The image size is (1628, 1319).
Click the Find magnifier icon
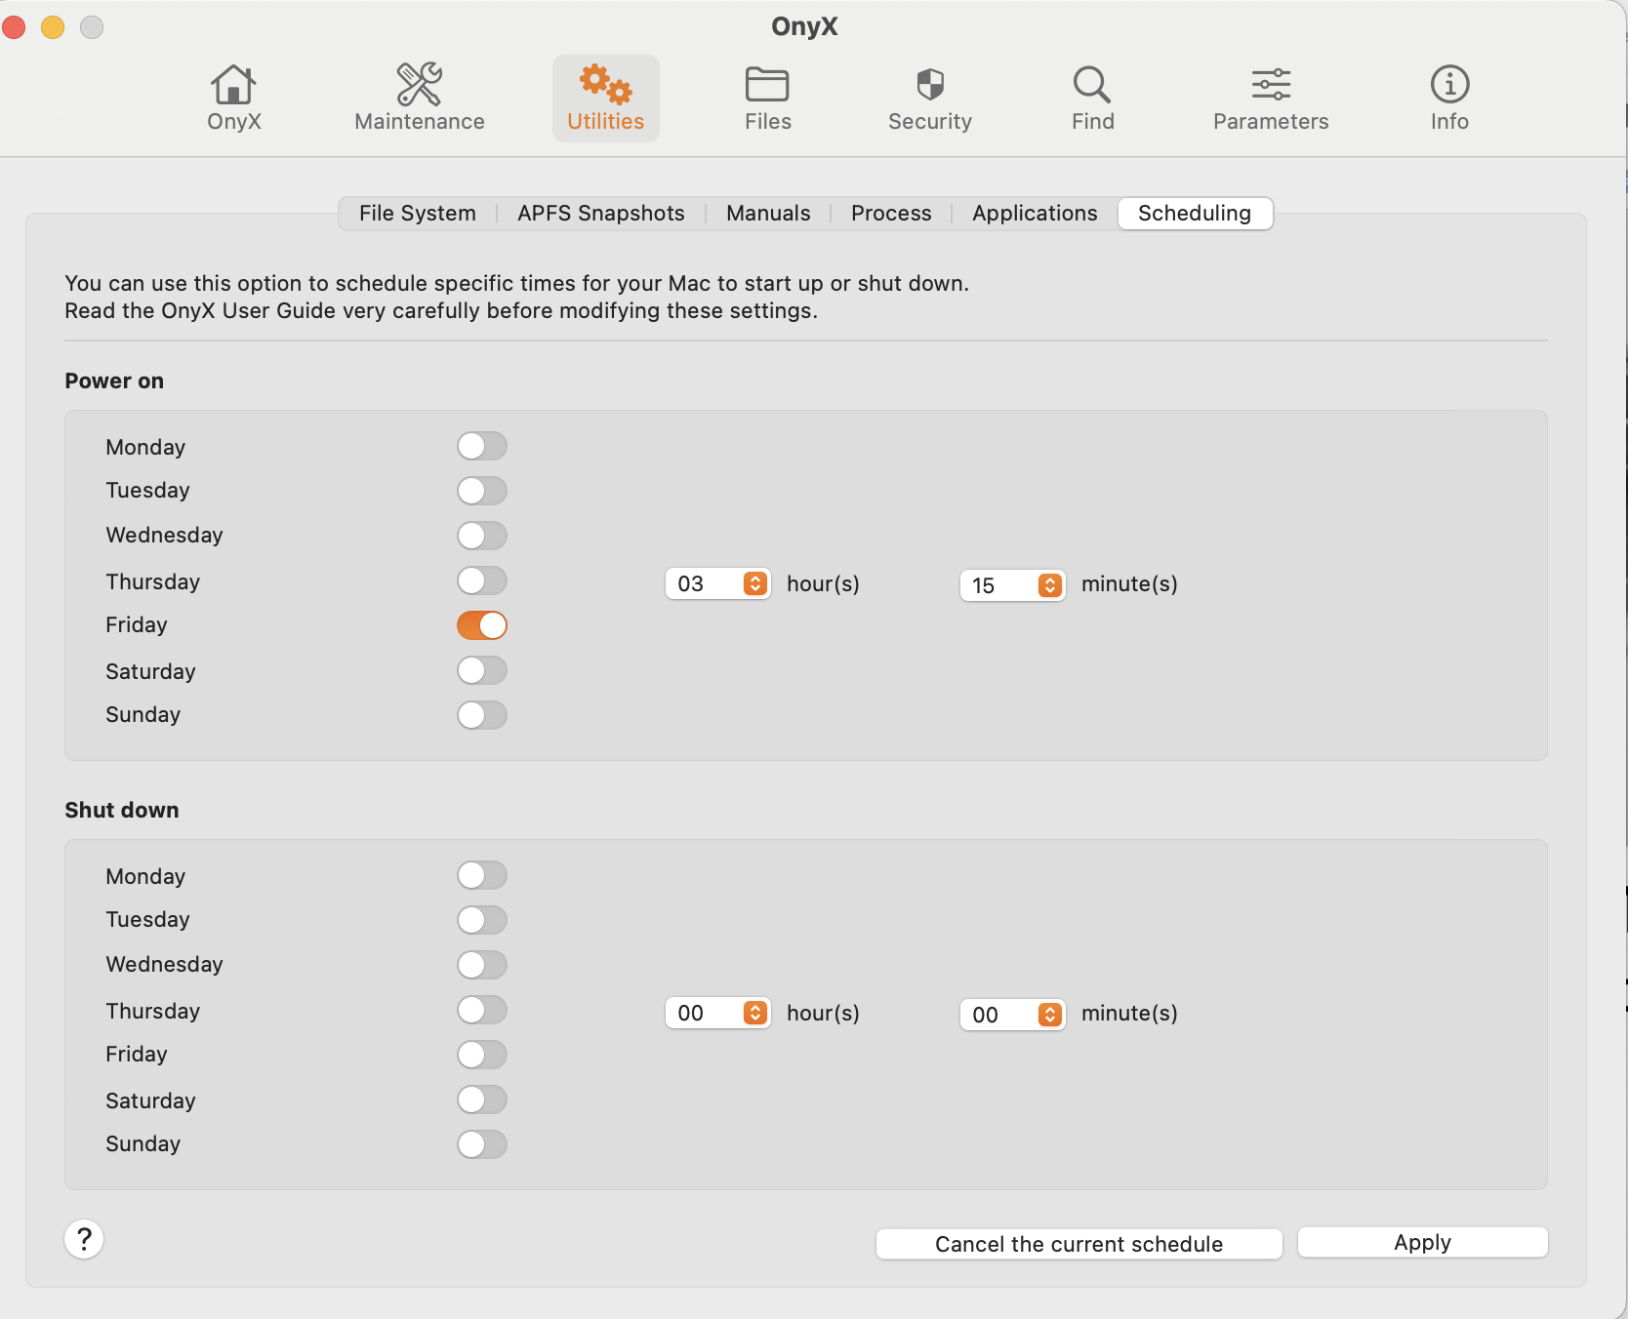click(1091, 97)
